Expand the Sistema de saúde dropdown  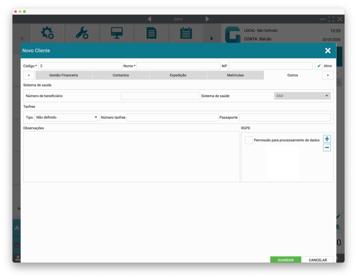click(x=303, y=96)
